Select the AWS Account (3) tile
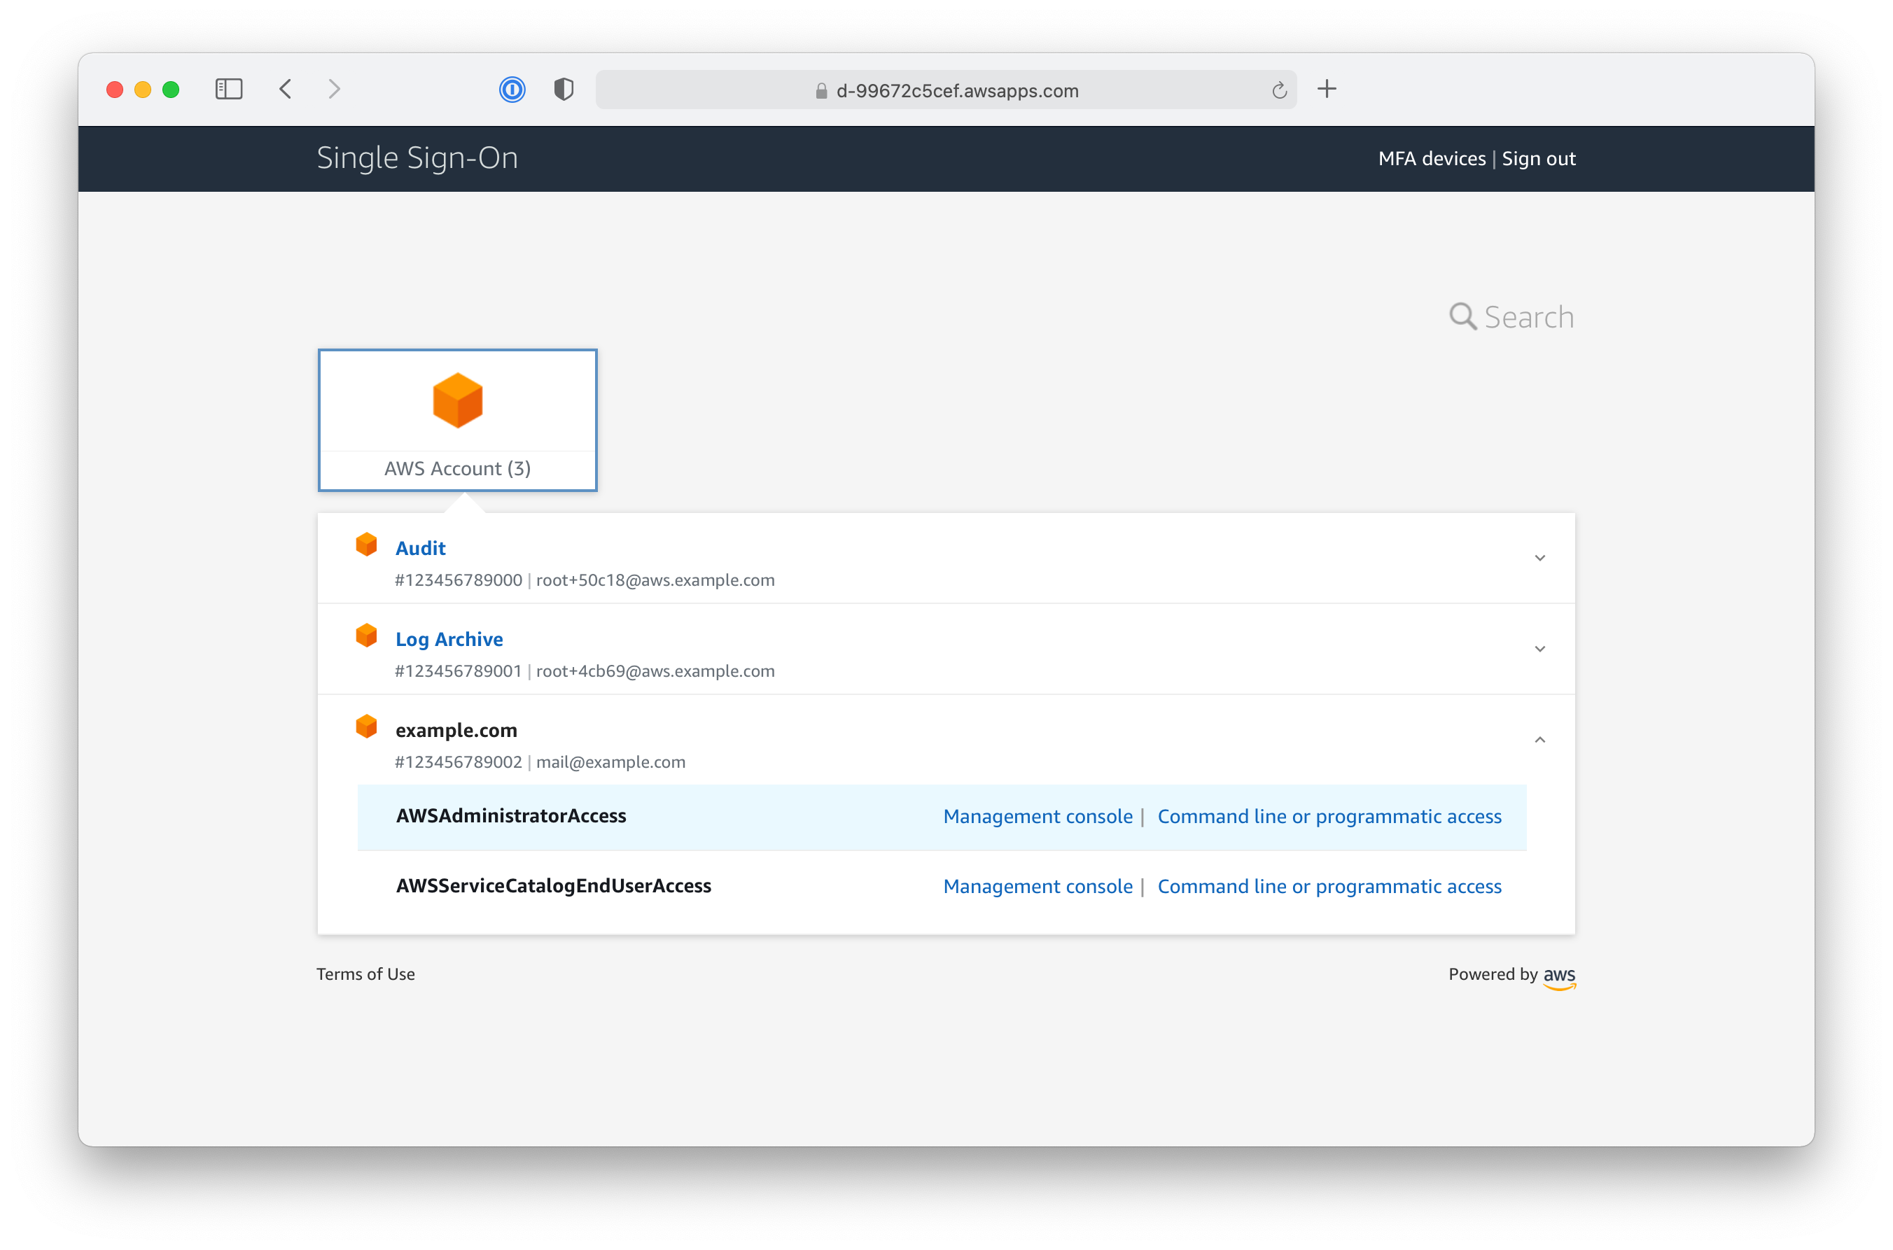Viewport: 1893px width, 1250px height. pyautogui.click(x=458, y=420)
